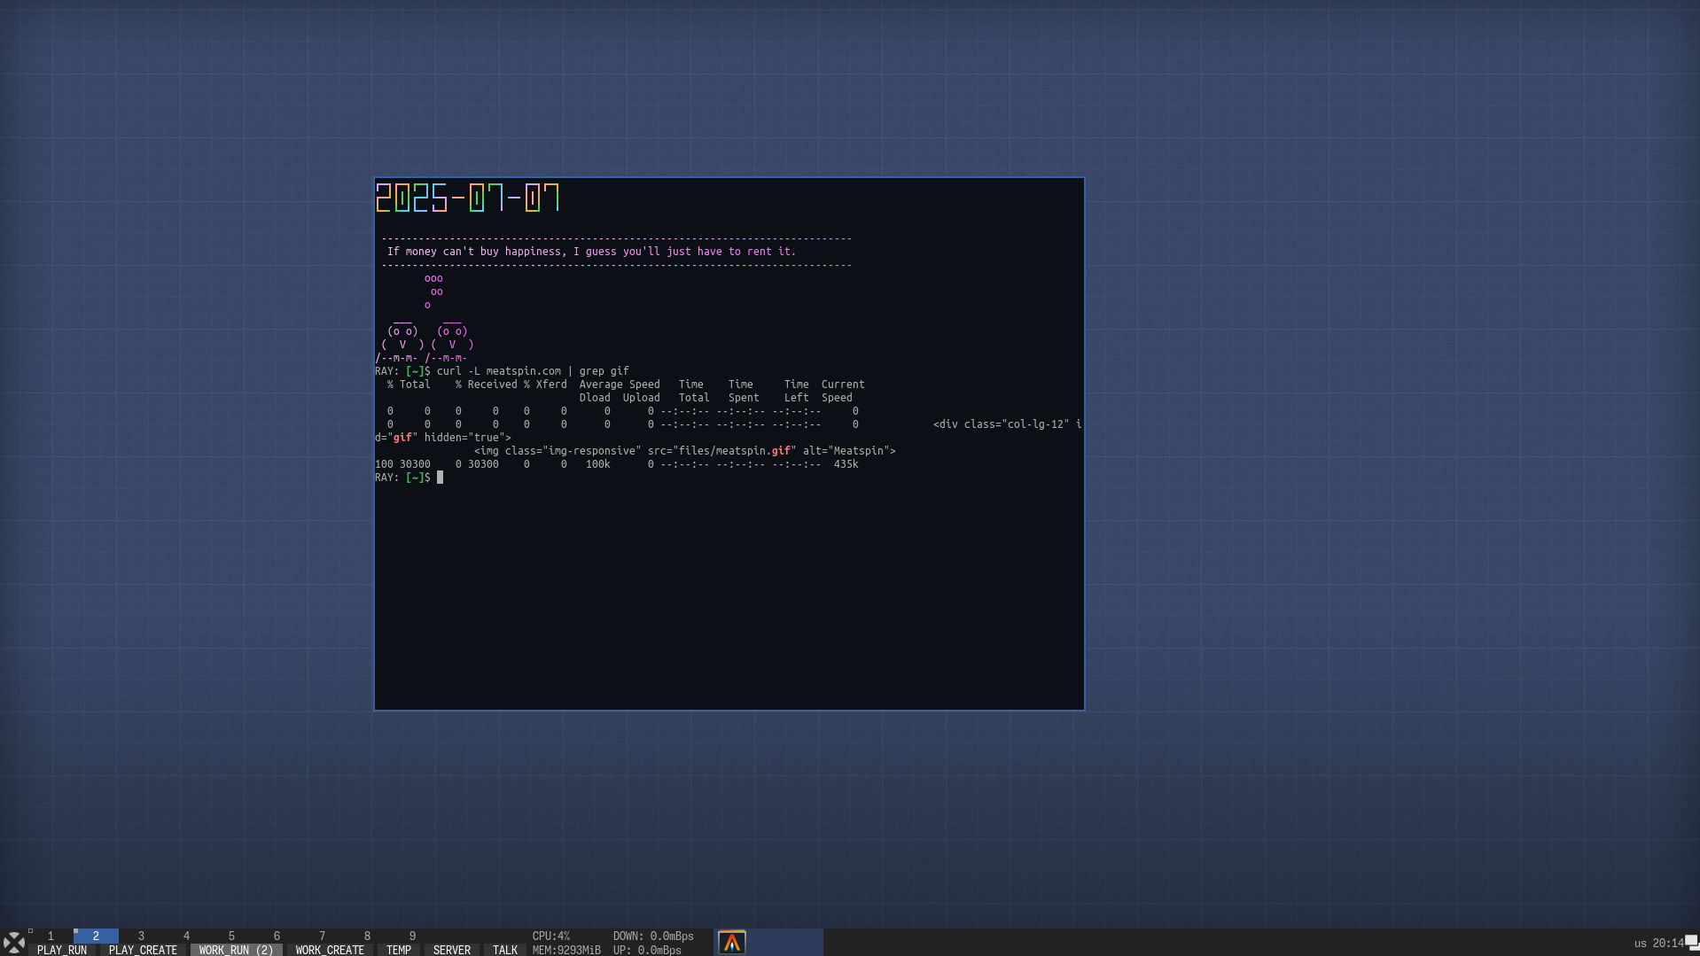The width and height of the screenshot is (1700, 956).
Task: Select the WORK_RUN (2) group
Action: pos(236,950)
